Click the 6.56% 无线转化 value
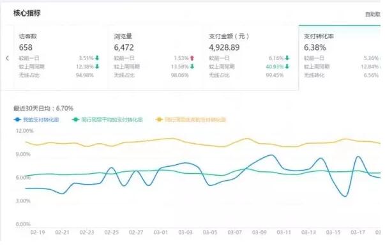385x246 pixels. click(371, 75)
